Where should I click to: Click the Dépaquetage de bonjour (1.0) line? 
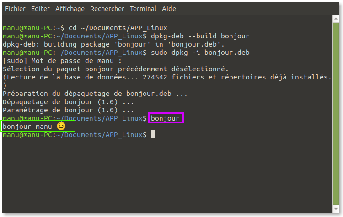click(x=68, y=102)
